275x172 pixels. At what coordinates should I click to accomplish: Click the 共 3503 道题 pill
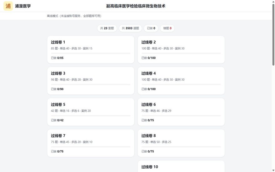pos(130,28)
